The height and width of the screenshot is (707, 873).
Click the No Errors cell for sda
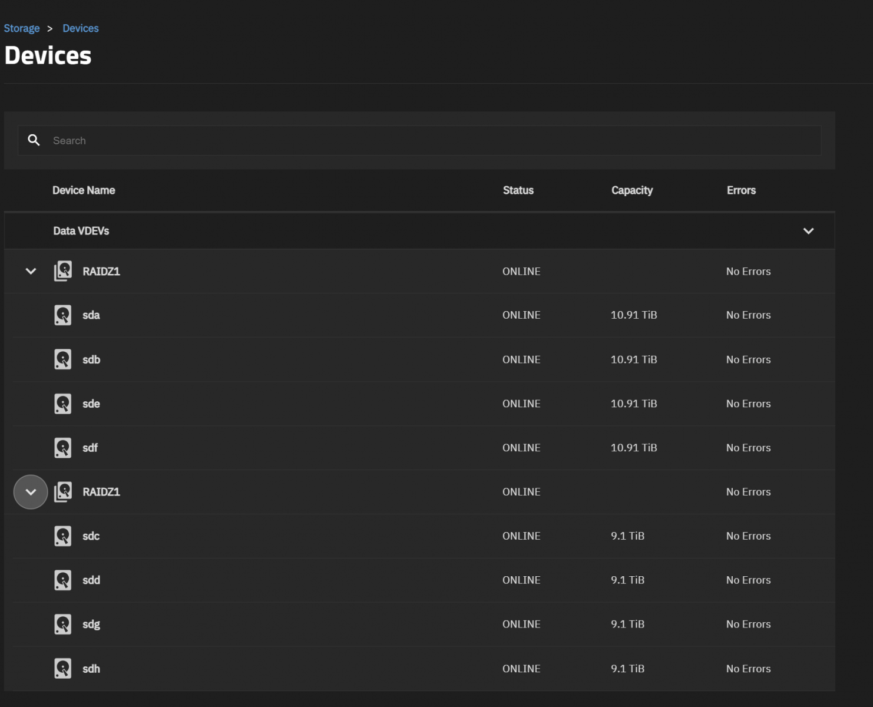pos(749,315)
